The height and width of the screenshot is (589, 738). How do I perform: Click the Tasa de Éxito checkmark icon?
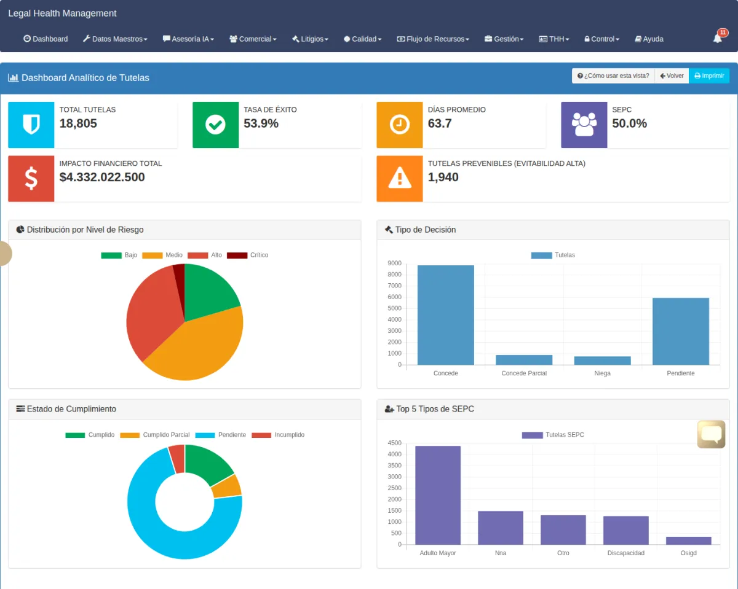(215, 125)
